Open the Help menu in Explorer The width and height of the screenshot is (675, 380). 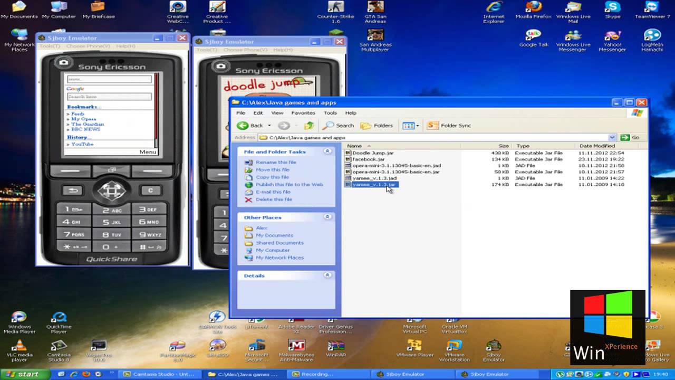351,113
